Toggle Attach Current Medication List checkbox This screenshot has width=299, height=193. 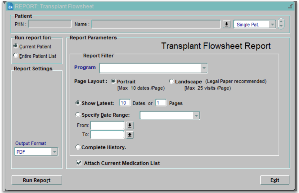tap(79, 163)
